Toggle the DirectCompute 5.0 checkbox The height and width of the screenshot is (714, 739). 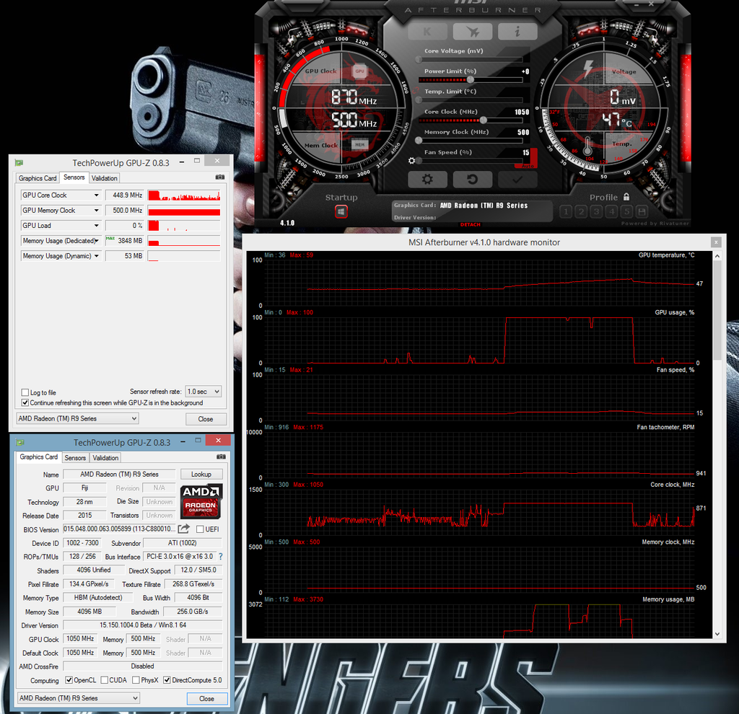167,680
